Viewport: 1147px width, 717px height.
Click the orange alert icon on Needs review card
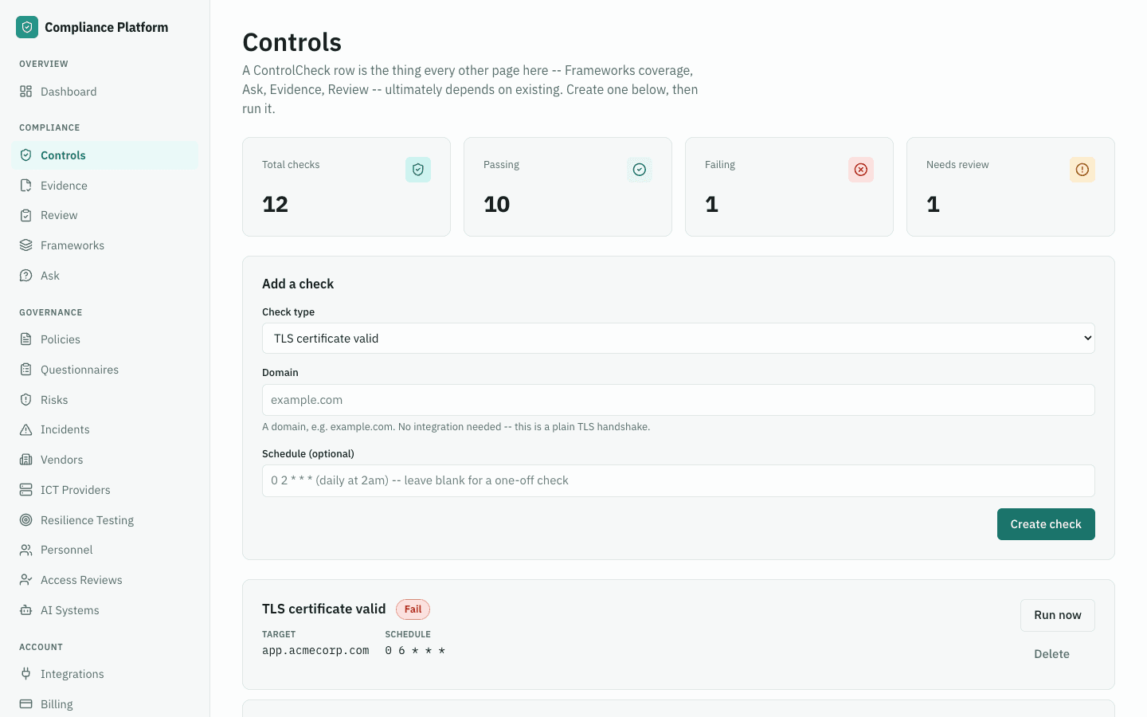click(1082, 170)
